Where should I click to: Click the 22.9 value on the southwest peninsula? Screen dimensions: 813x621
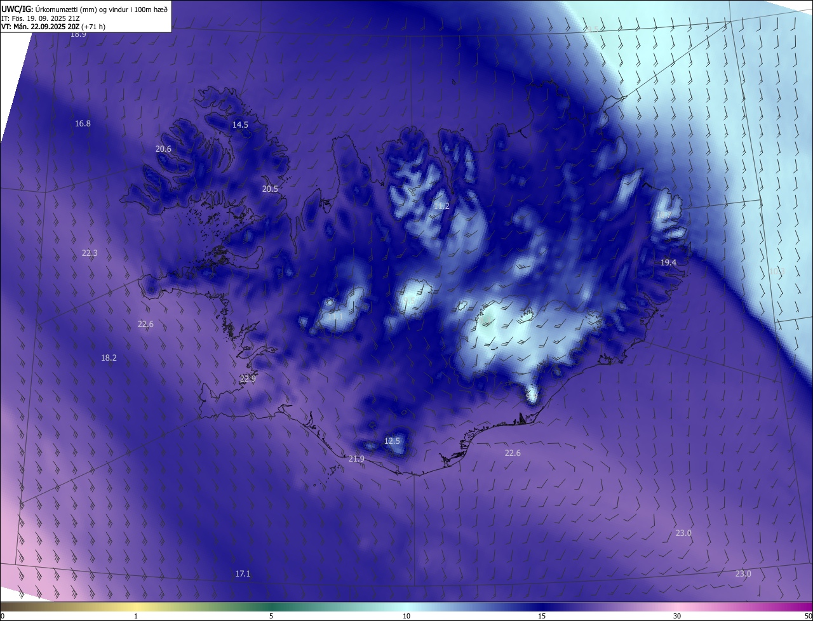pos(248,379)
